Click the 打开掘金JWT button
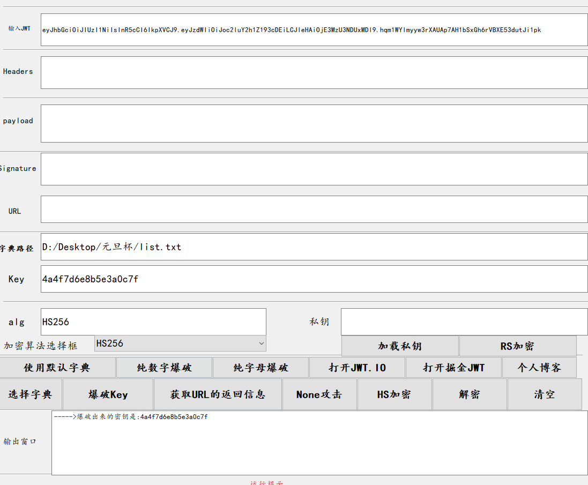The height and width of the screenshot is (485, 588). [453, 368]
